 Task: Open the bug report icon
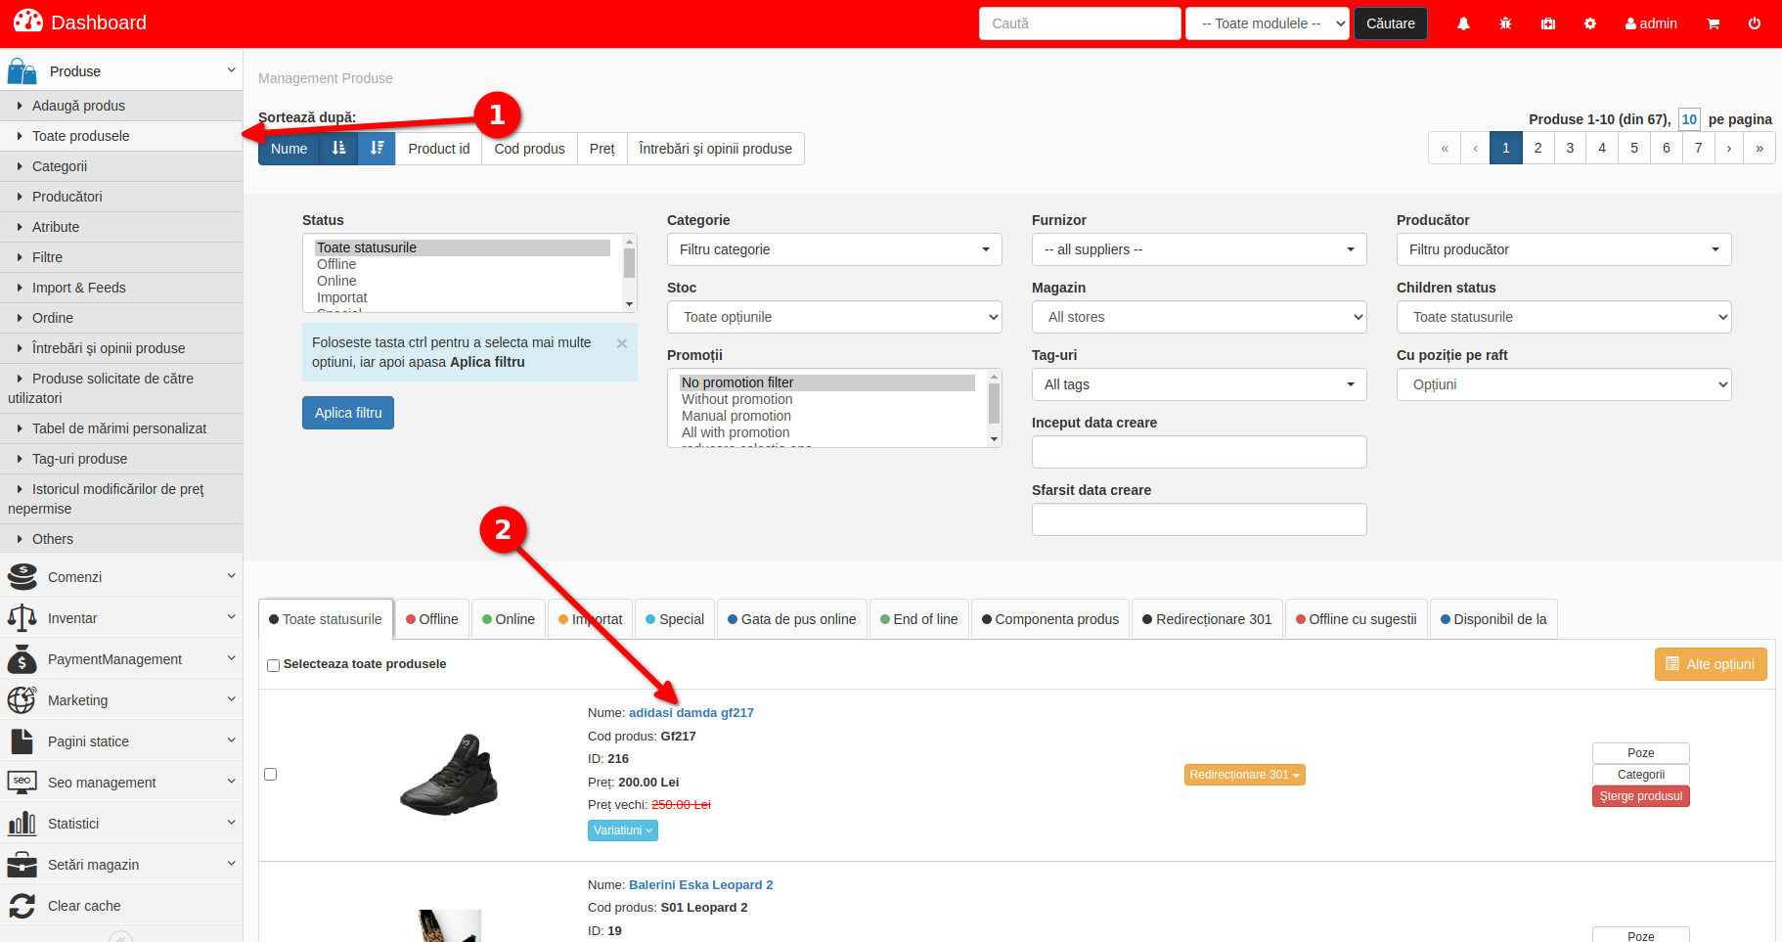pyautogui.click(x=1505, y=23)
